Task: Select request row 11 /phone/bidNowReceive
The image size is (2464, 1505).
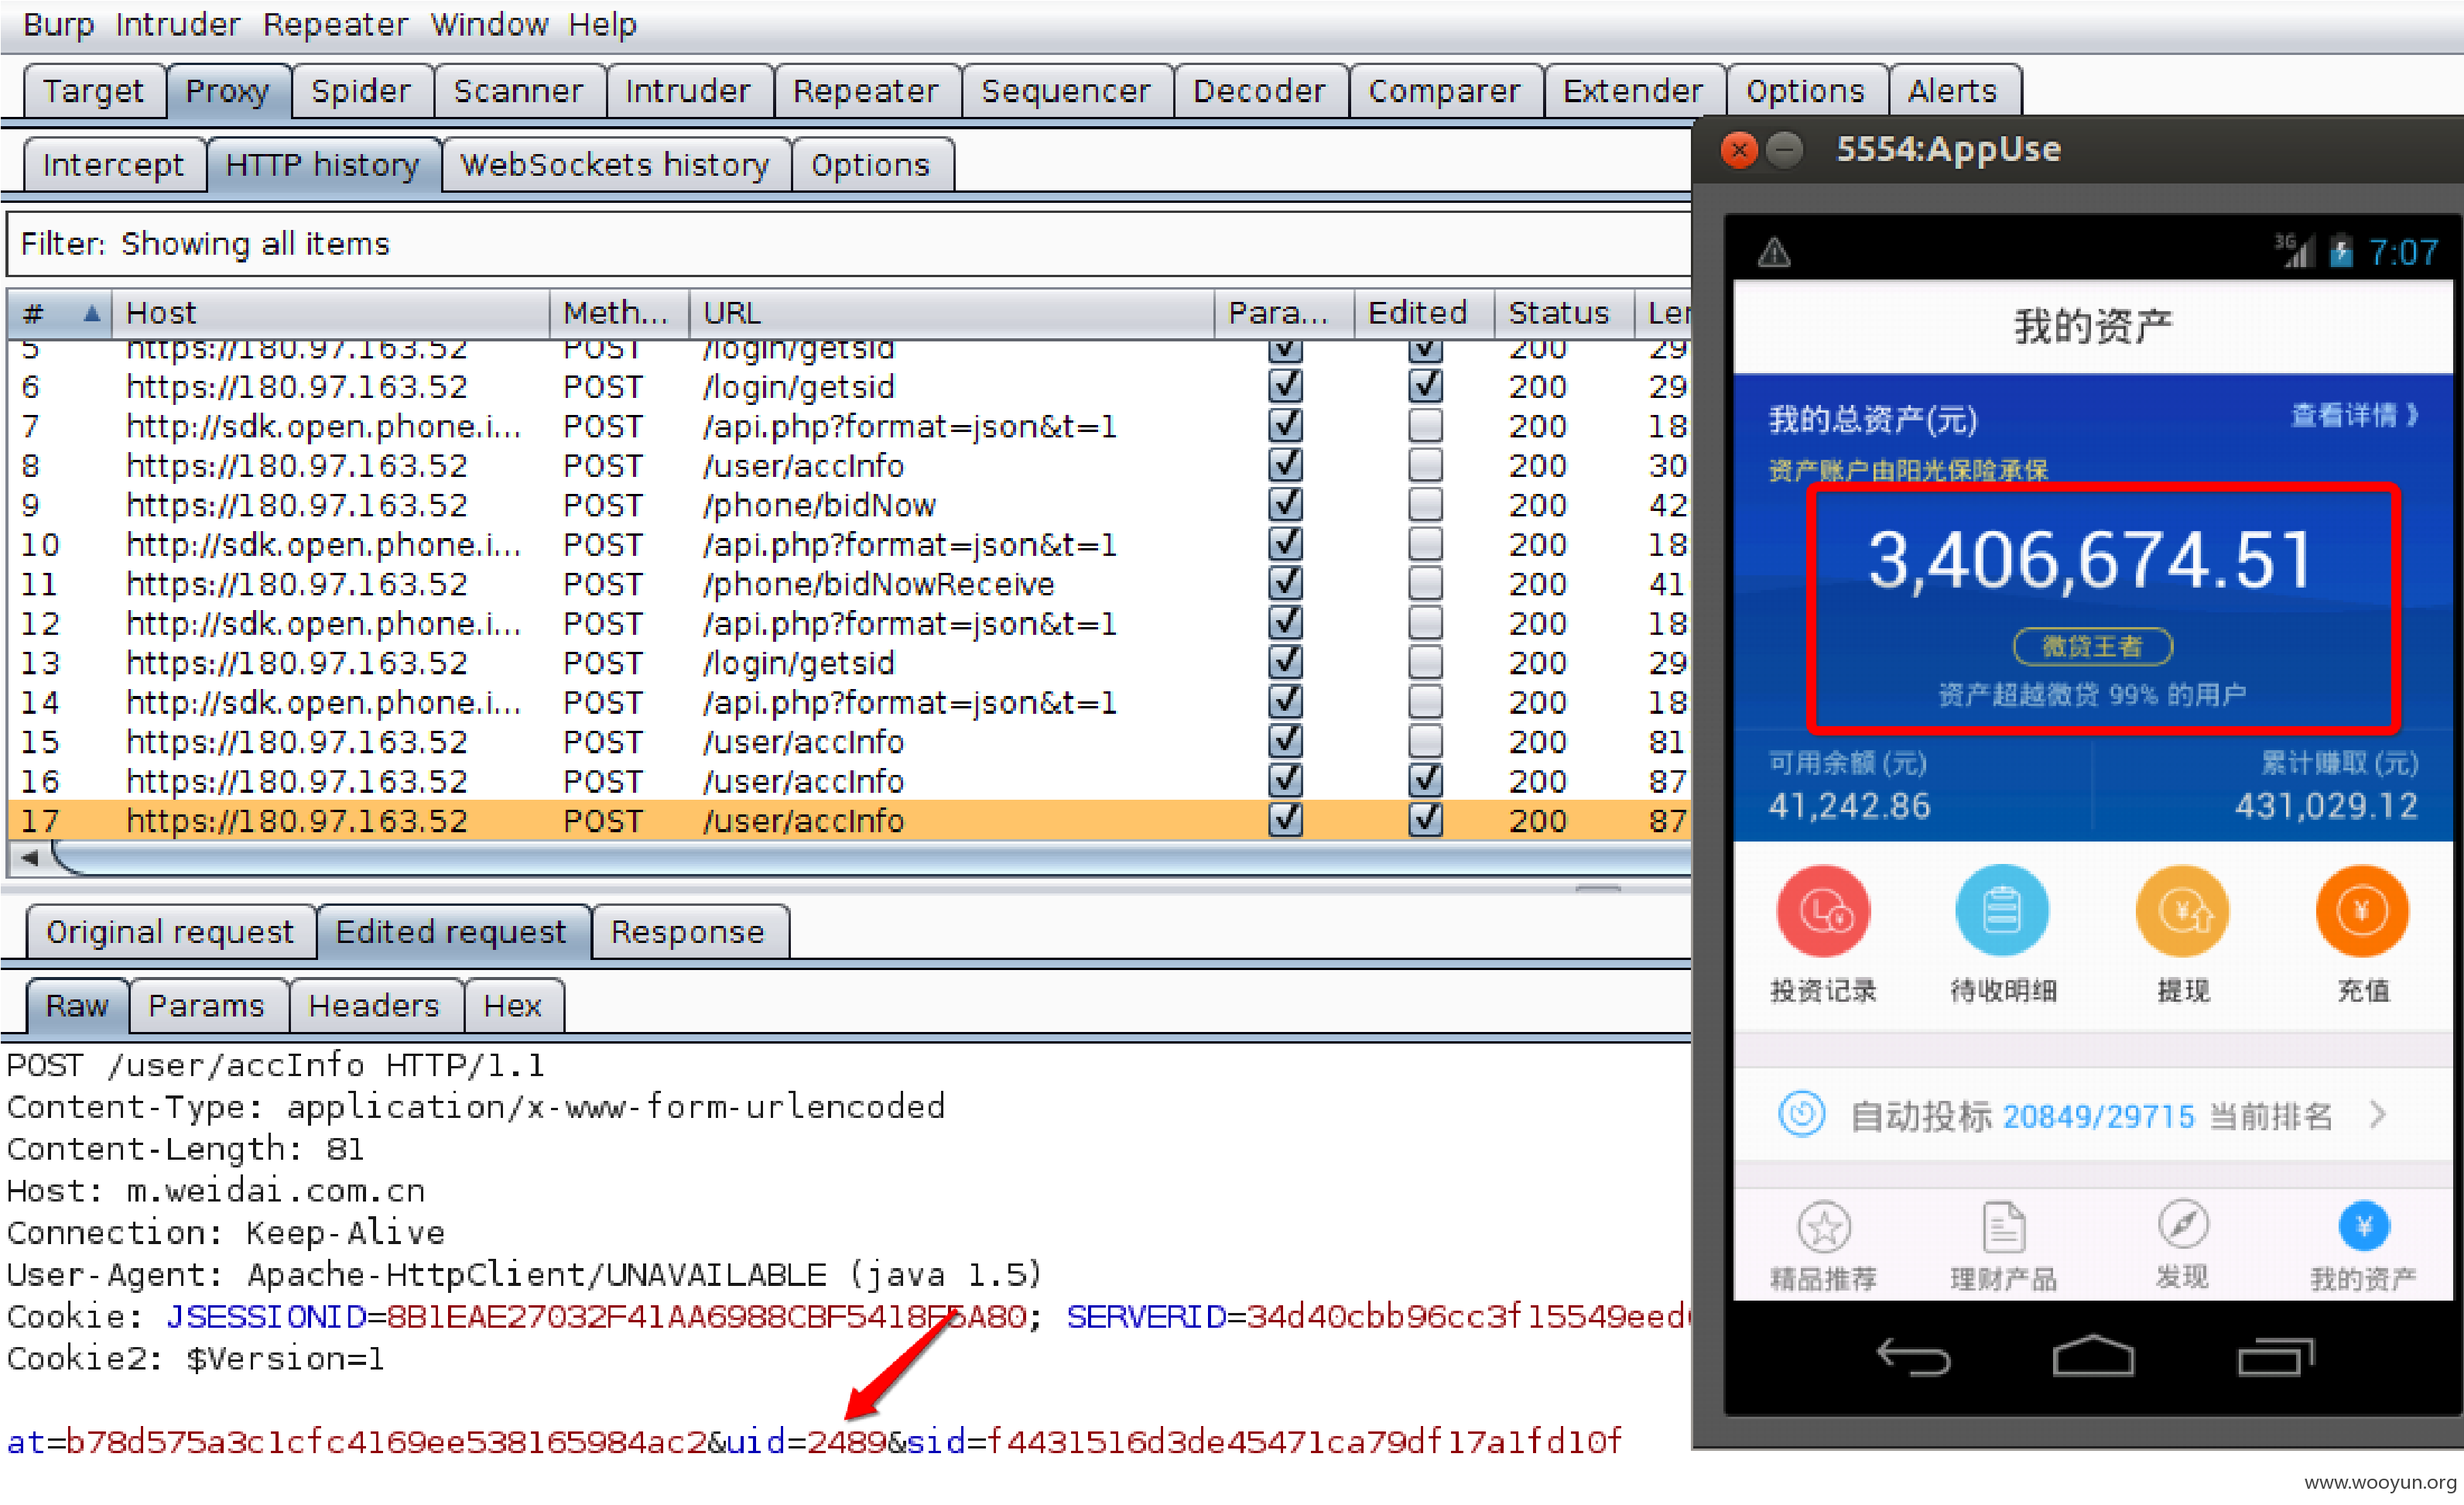Action: coord(848,584)
